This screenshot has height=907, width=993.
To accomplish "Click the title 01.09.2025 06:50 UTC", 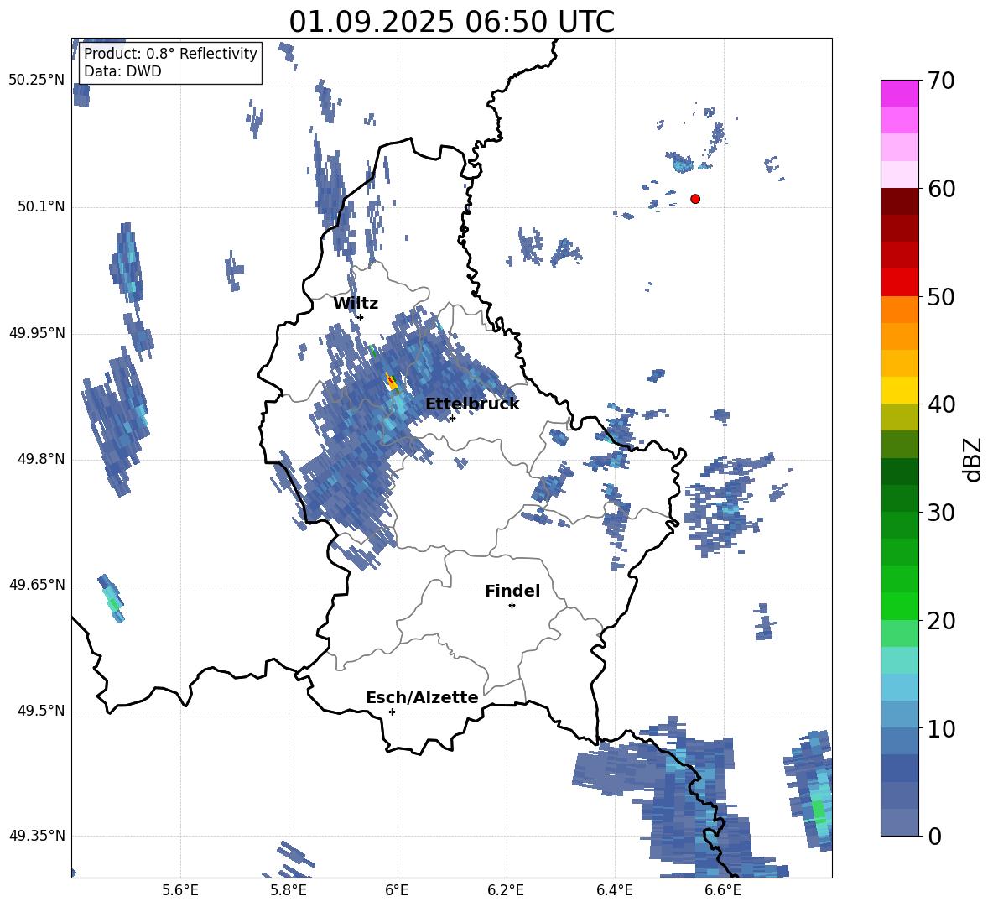I will click(x=451, y=22).
